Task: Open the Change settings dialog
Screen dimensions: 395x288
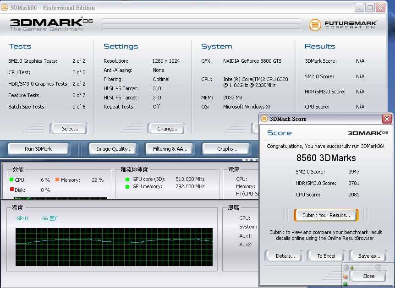Action: [x=166, y=129]
